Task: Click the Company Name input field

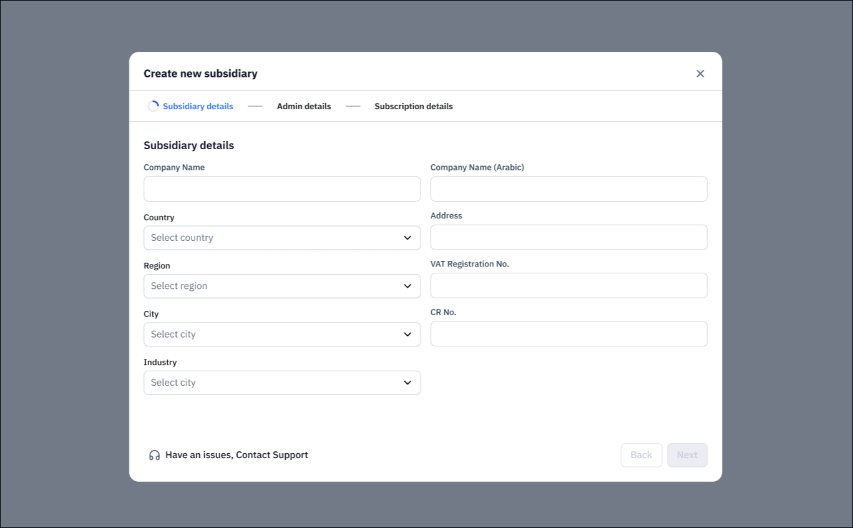Action: pyautogui.click(x=281, y=188)
